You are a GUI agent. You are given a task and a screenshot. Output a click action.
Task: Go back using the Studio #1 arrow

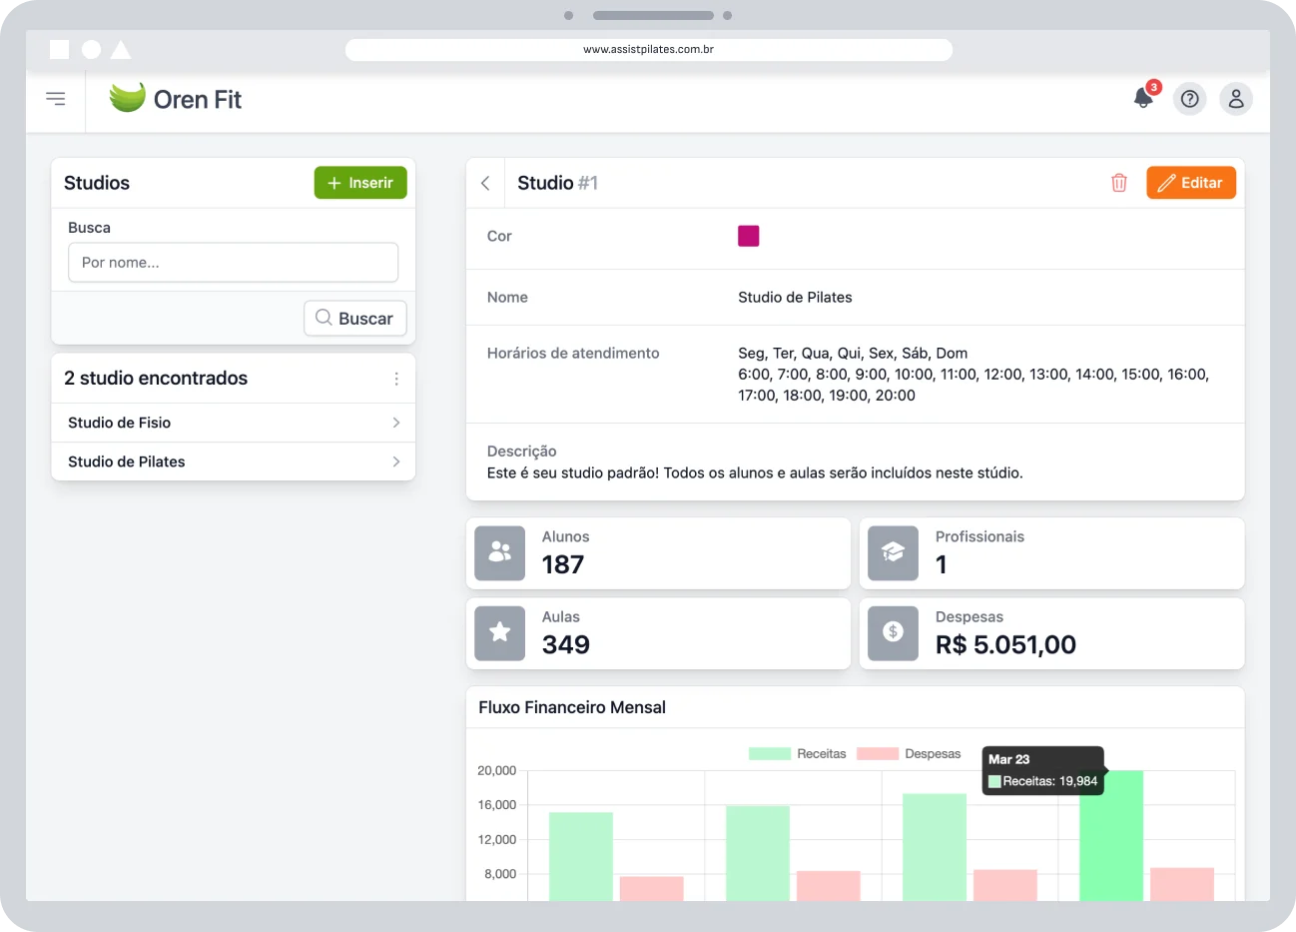click(485, 183)
